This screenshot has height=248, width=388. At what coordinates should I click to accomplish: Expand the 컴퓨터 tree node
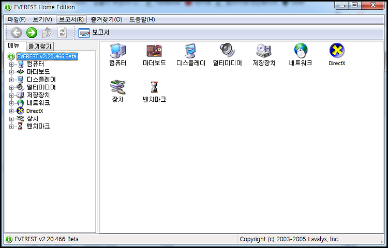point(11,65)
